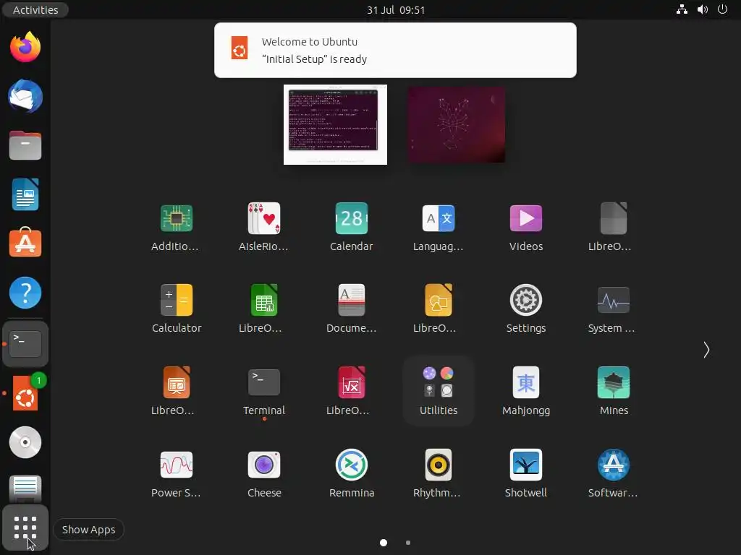Screen dimensions: 741x555
Task: Launch AisleRiot Solitaire card game
Action: [x=263, y=218]
